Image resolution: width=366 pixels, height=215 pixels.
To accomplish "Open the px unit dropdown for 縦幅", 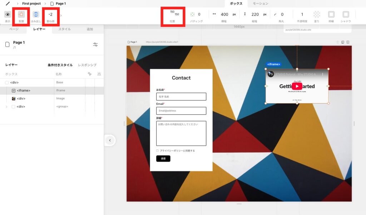I will 265,14.
